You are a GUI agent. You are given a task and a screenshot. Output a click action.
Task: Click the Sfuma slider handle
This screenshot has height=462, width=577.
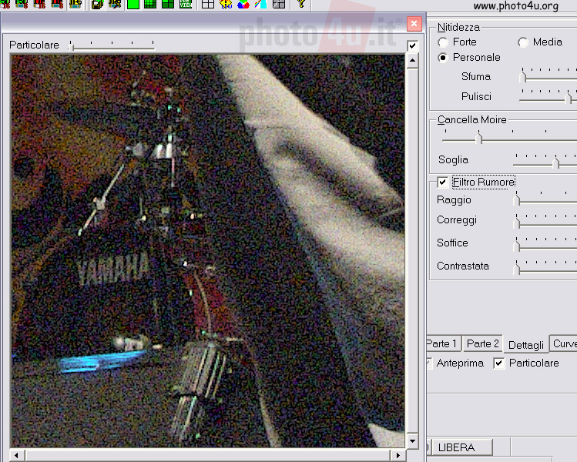tap(523, 76)
